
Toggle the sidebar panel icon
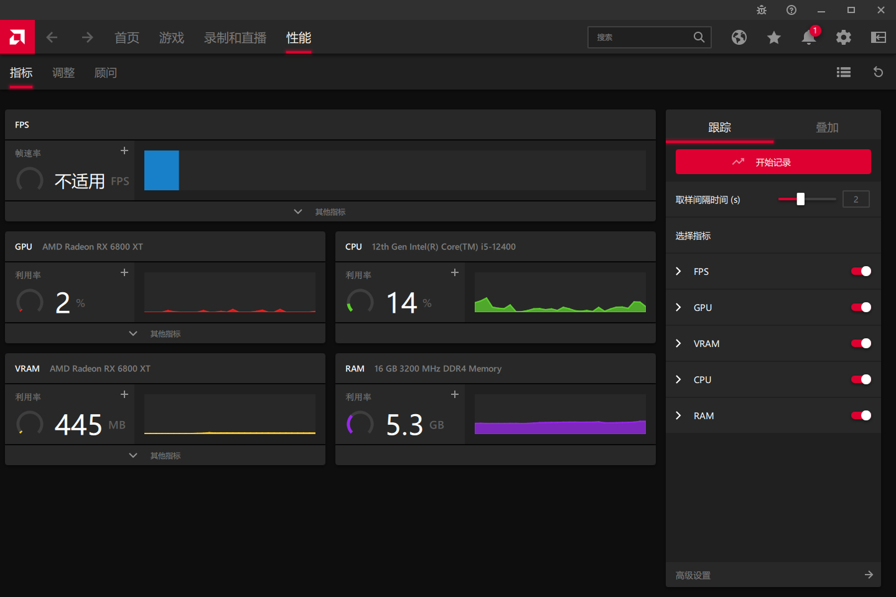[879, 37]
